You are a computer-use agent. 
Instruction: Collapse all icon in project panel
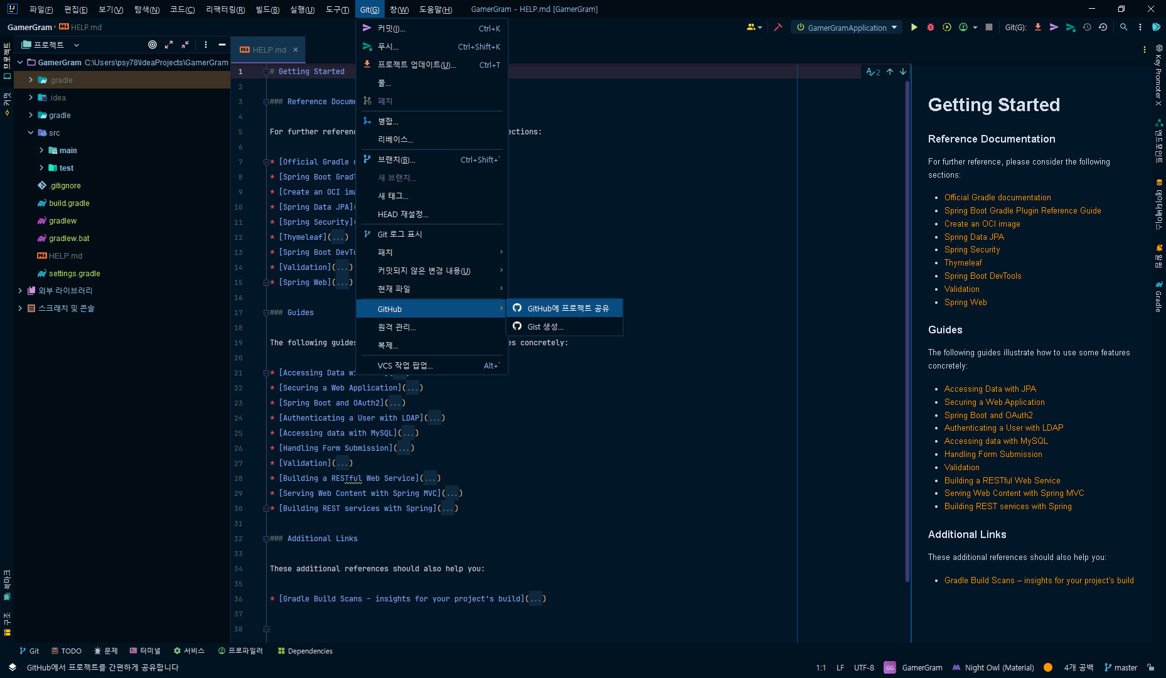pos(185,45)
